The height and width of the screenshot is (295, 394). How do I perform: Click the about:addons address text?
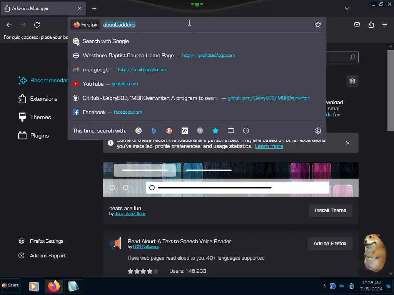click(119, 25)
